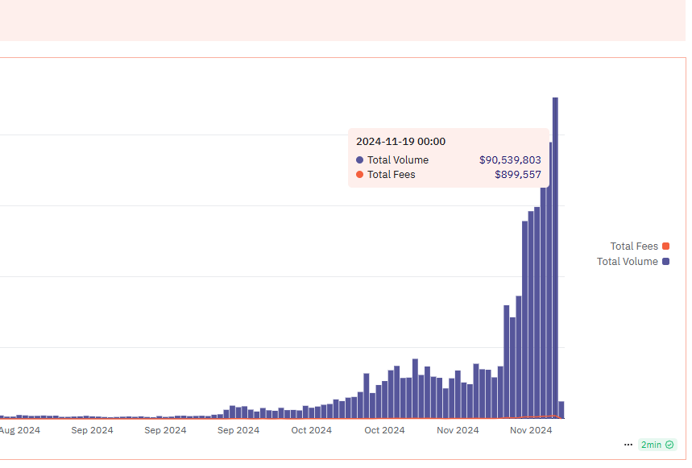
Task: Open the three-dot chart options menu
Action: coord(628,445)
